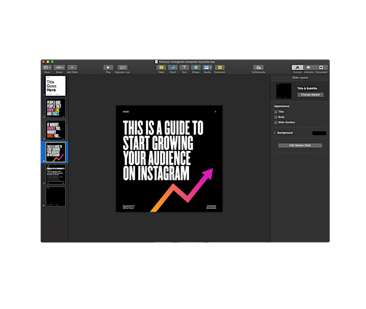Select slide 1 'Title Goes Here' thumbnail

pos(55,86)
